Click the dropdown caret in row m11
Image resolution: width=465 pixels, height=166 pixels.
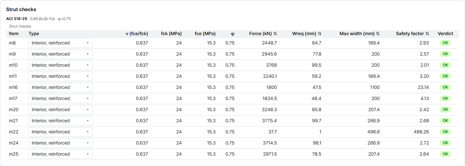tap(88, 76)
